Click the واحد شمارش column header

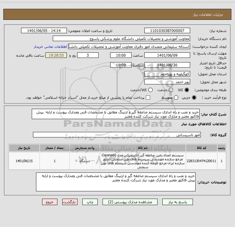(85, 148)
